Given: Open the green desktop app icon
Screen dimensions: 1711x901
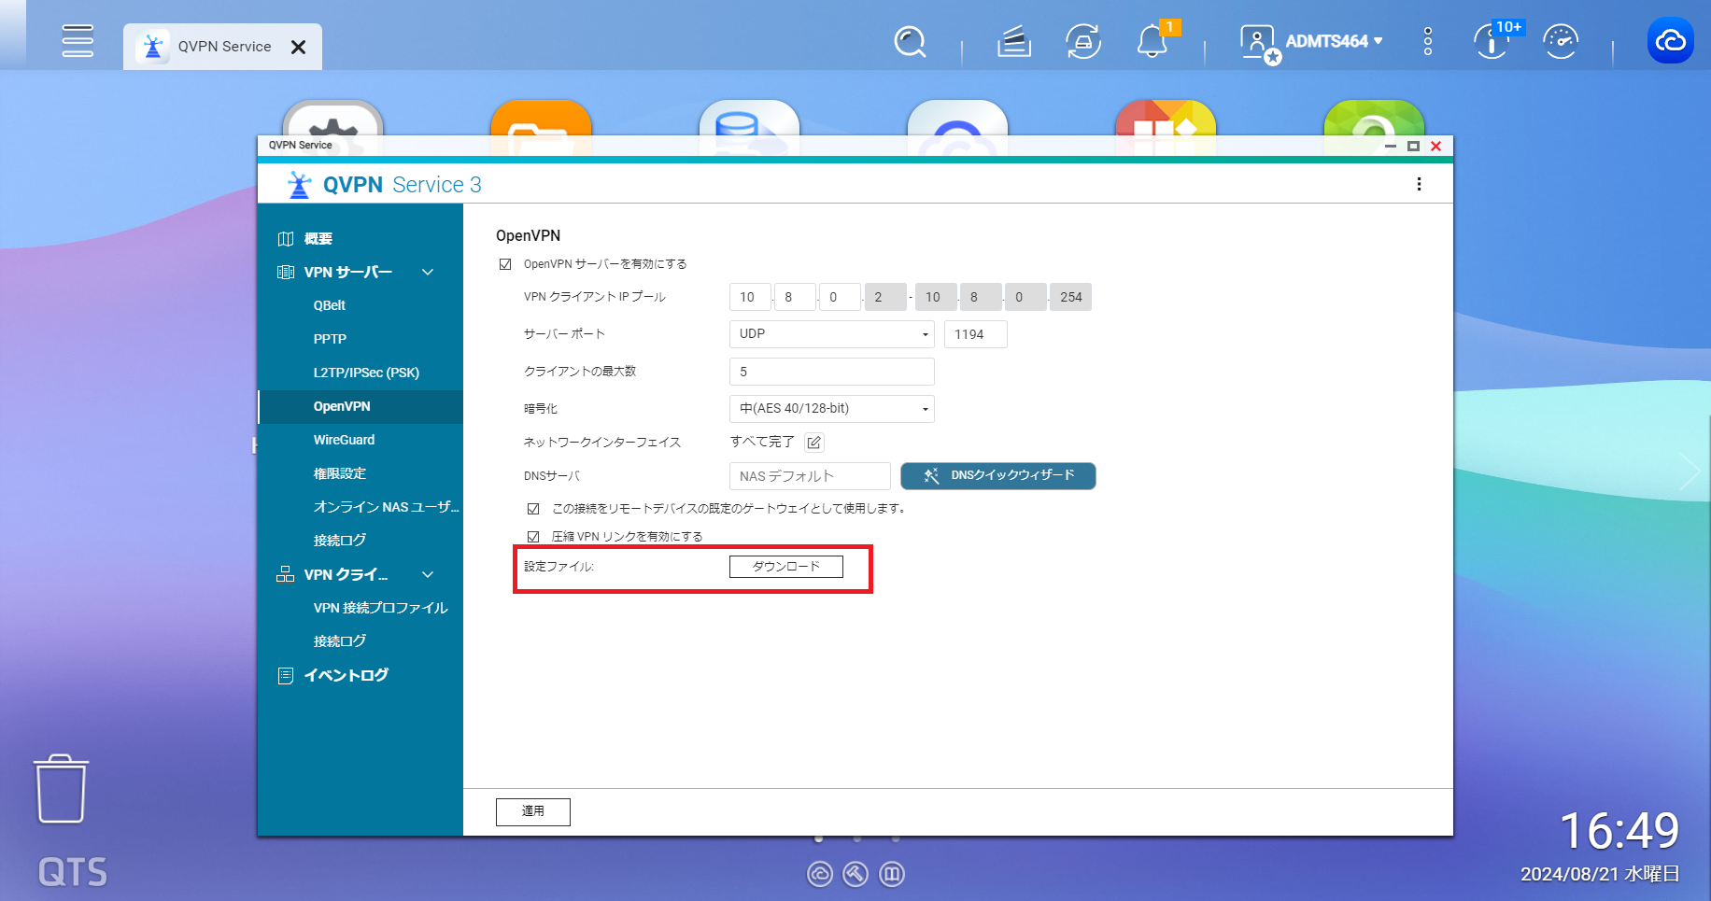Looking at the screenshot, I should (1374, 120).
